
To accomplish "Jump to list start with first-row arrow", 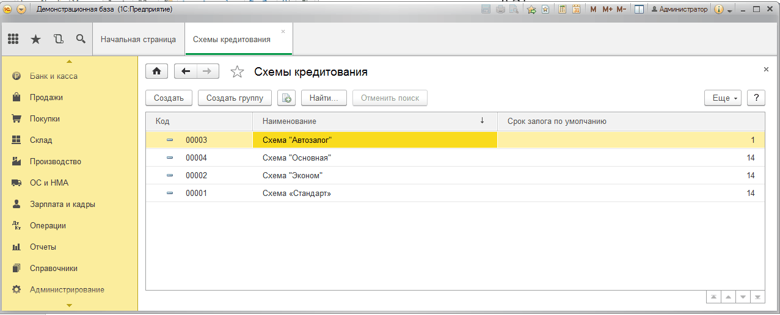I will pyautogui.click(x=713, y=297).
